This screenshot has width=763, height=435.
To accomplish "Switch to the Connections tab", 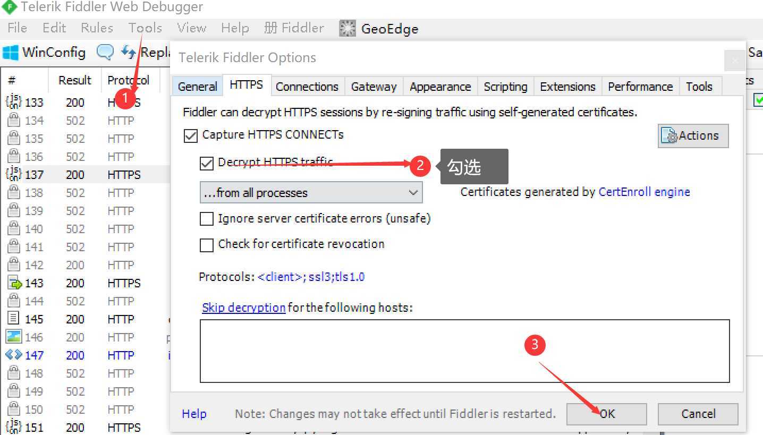I will coord(307,87).
